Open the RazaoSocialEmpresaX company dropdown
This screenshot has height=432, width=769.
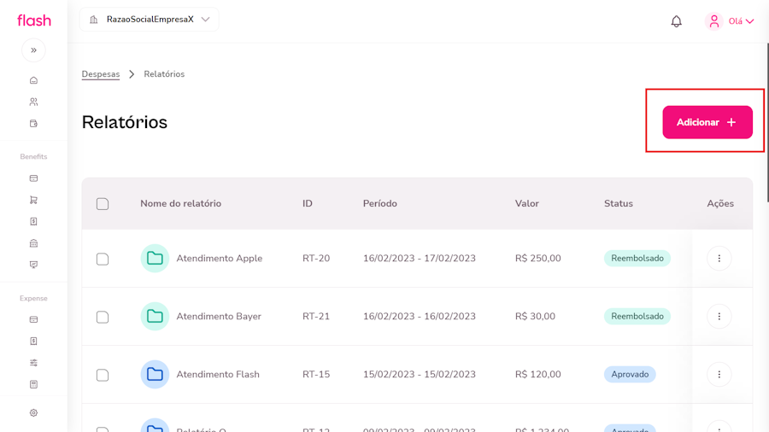[150, 20]
